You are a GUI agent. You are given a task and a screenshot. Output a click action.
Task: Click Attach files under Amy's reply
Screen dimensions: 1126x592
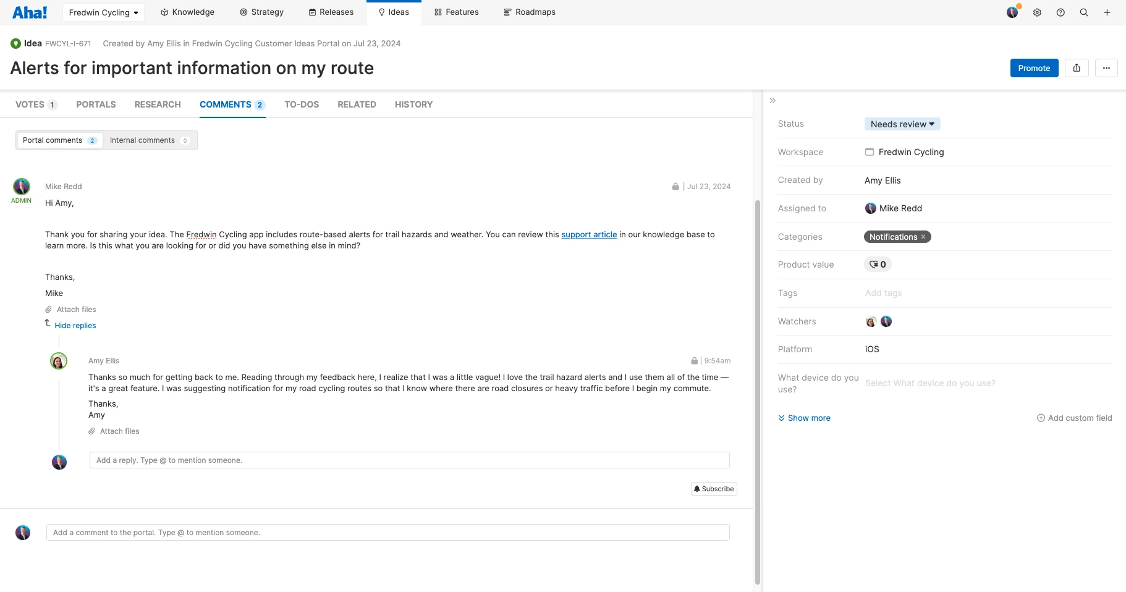coord(119,431)
